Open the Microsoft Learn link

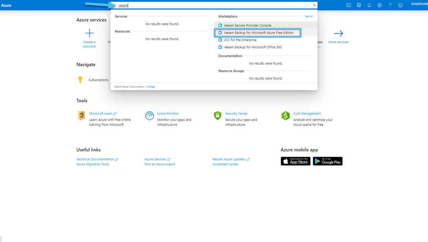101,114
